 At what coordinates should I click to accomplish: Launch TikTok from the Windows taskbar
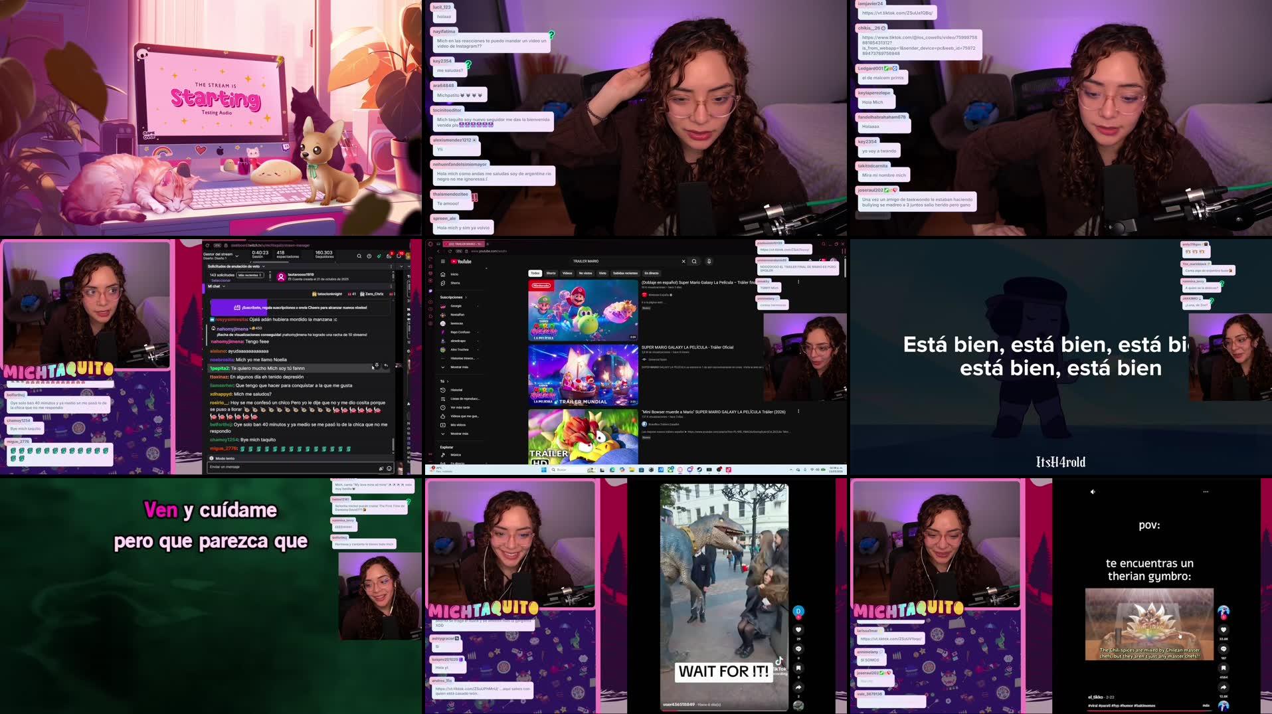[728, 470]
